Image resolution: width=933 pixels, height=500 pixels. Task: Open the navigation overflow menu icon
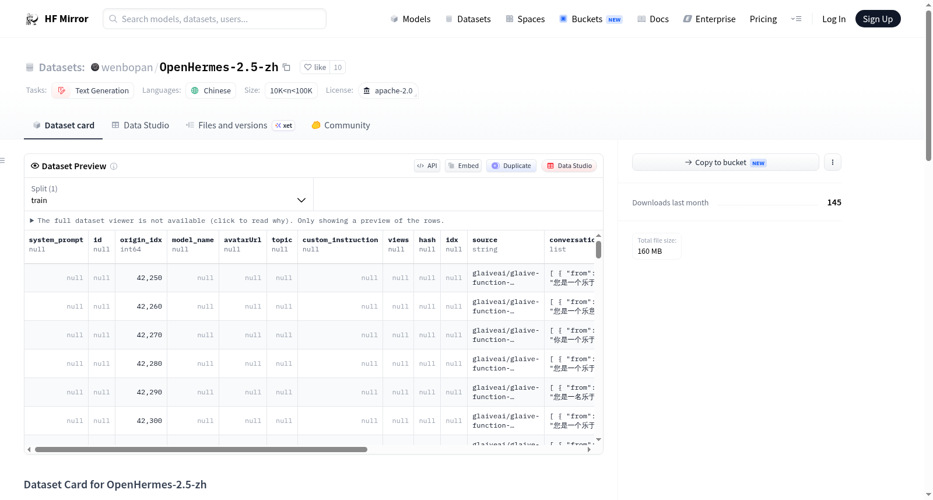click(x=796, y=19)
